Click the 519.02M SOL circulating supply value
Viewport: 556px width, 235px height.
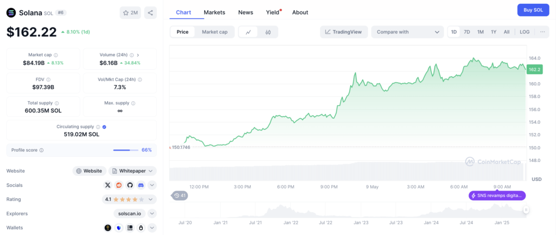81,134
